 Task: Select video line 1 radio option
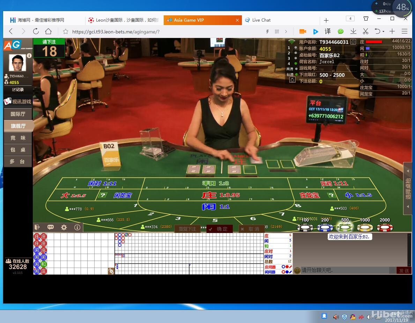(296, 48)
